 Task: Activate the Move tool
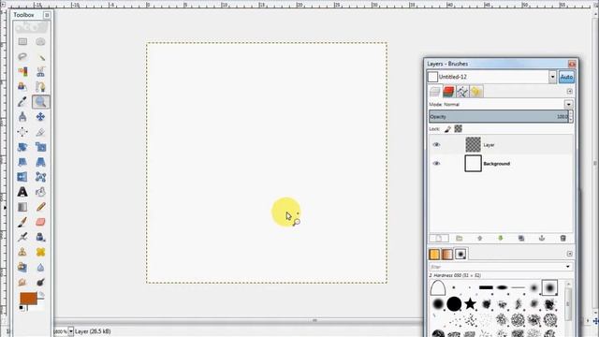coord(40,116)
